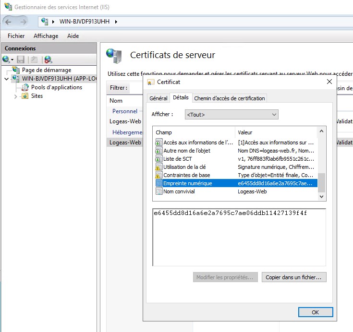Collapse the WIN-BJVDF913UHH server node
This screenshot has height=332, width=353.
coord(6,79)
